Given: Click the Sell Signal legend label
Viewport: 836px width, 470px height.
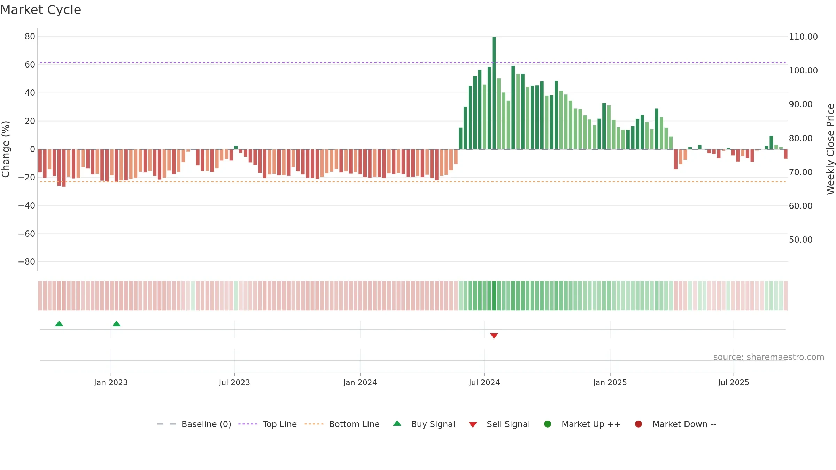Looking at the screenshot, I should (508, 424).
